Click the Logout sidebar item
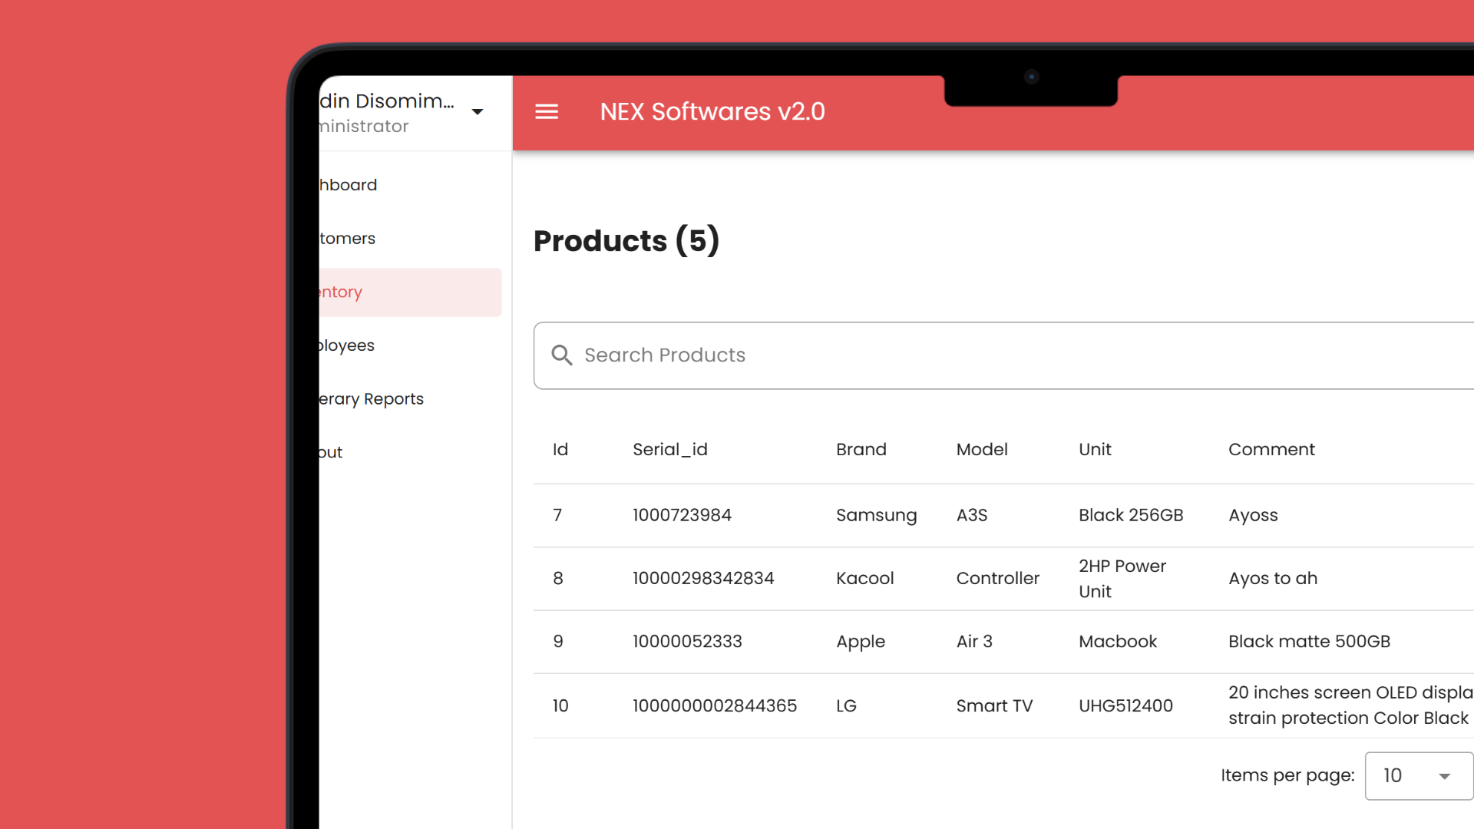1474x829 pixels. point(332,452)
